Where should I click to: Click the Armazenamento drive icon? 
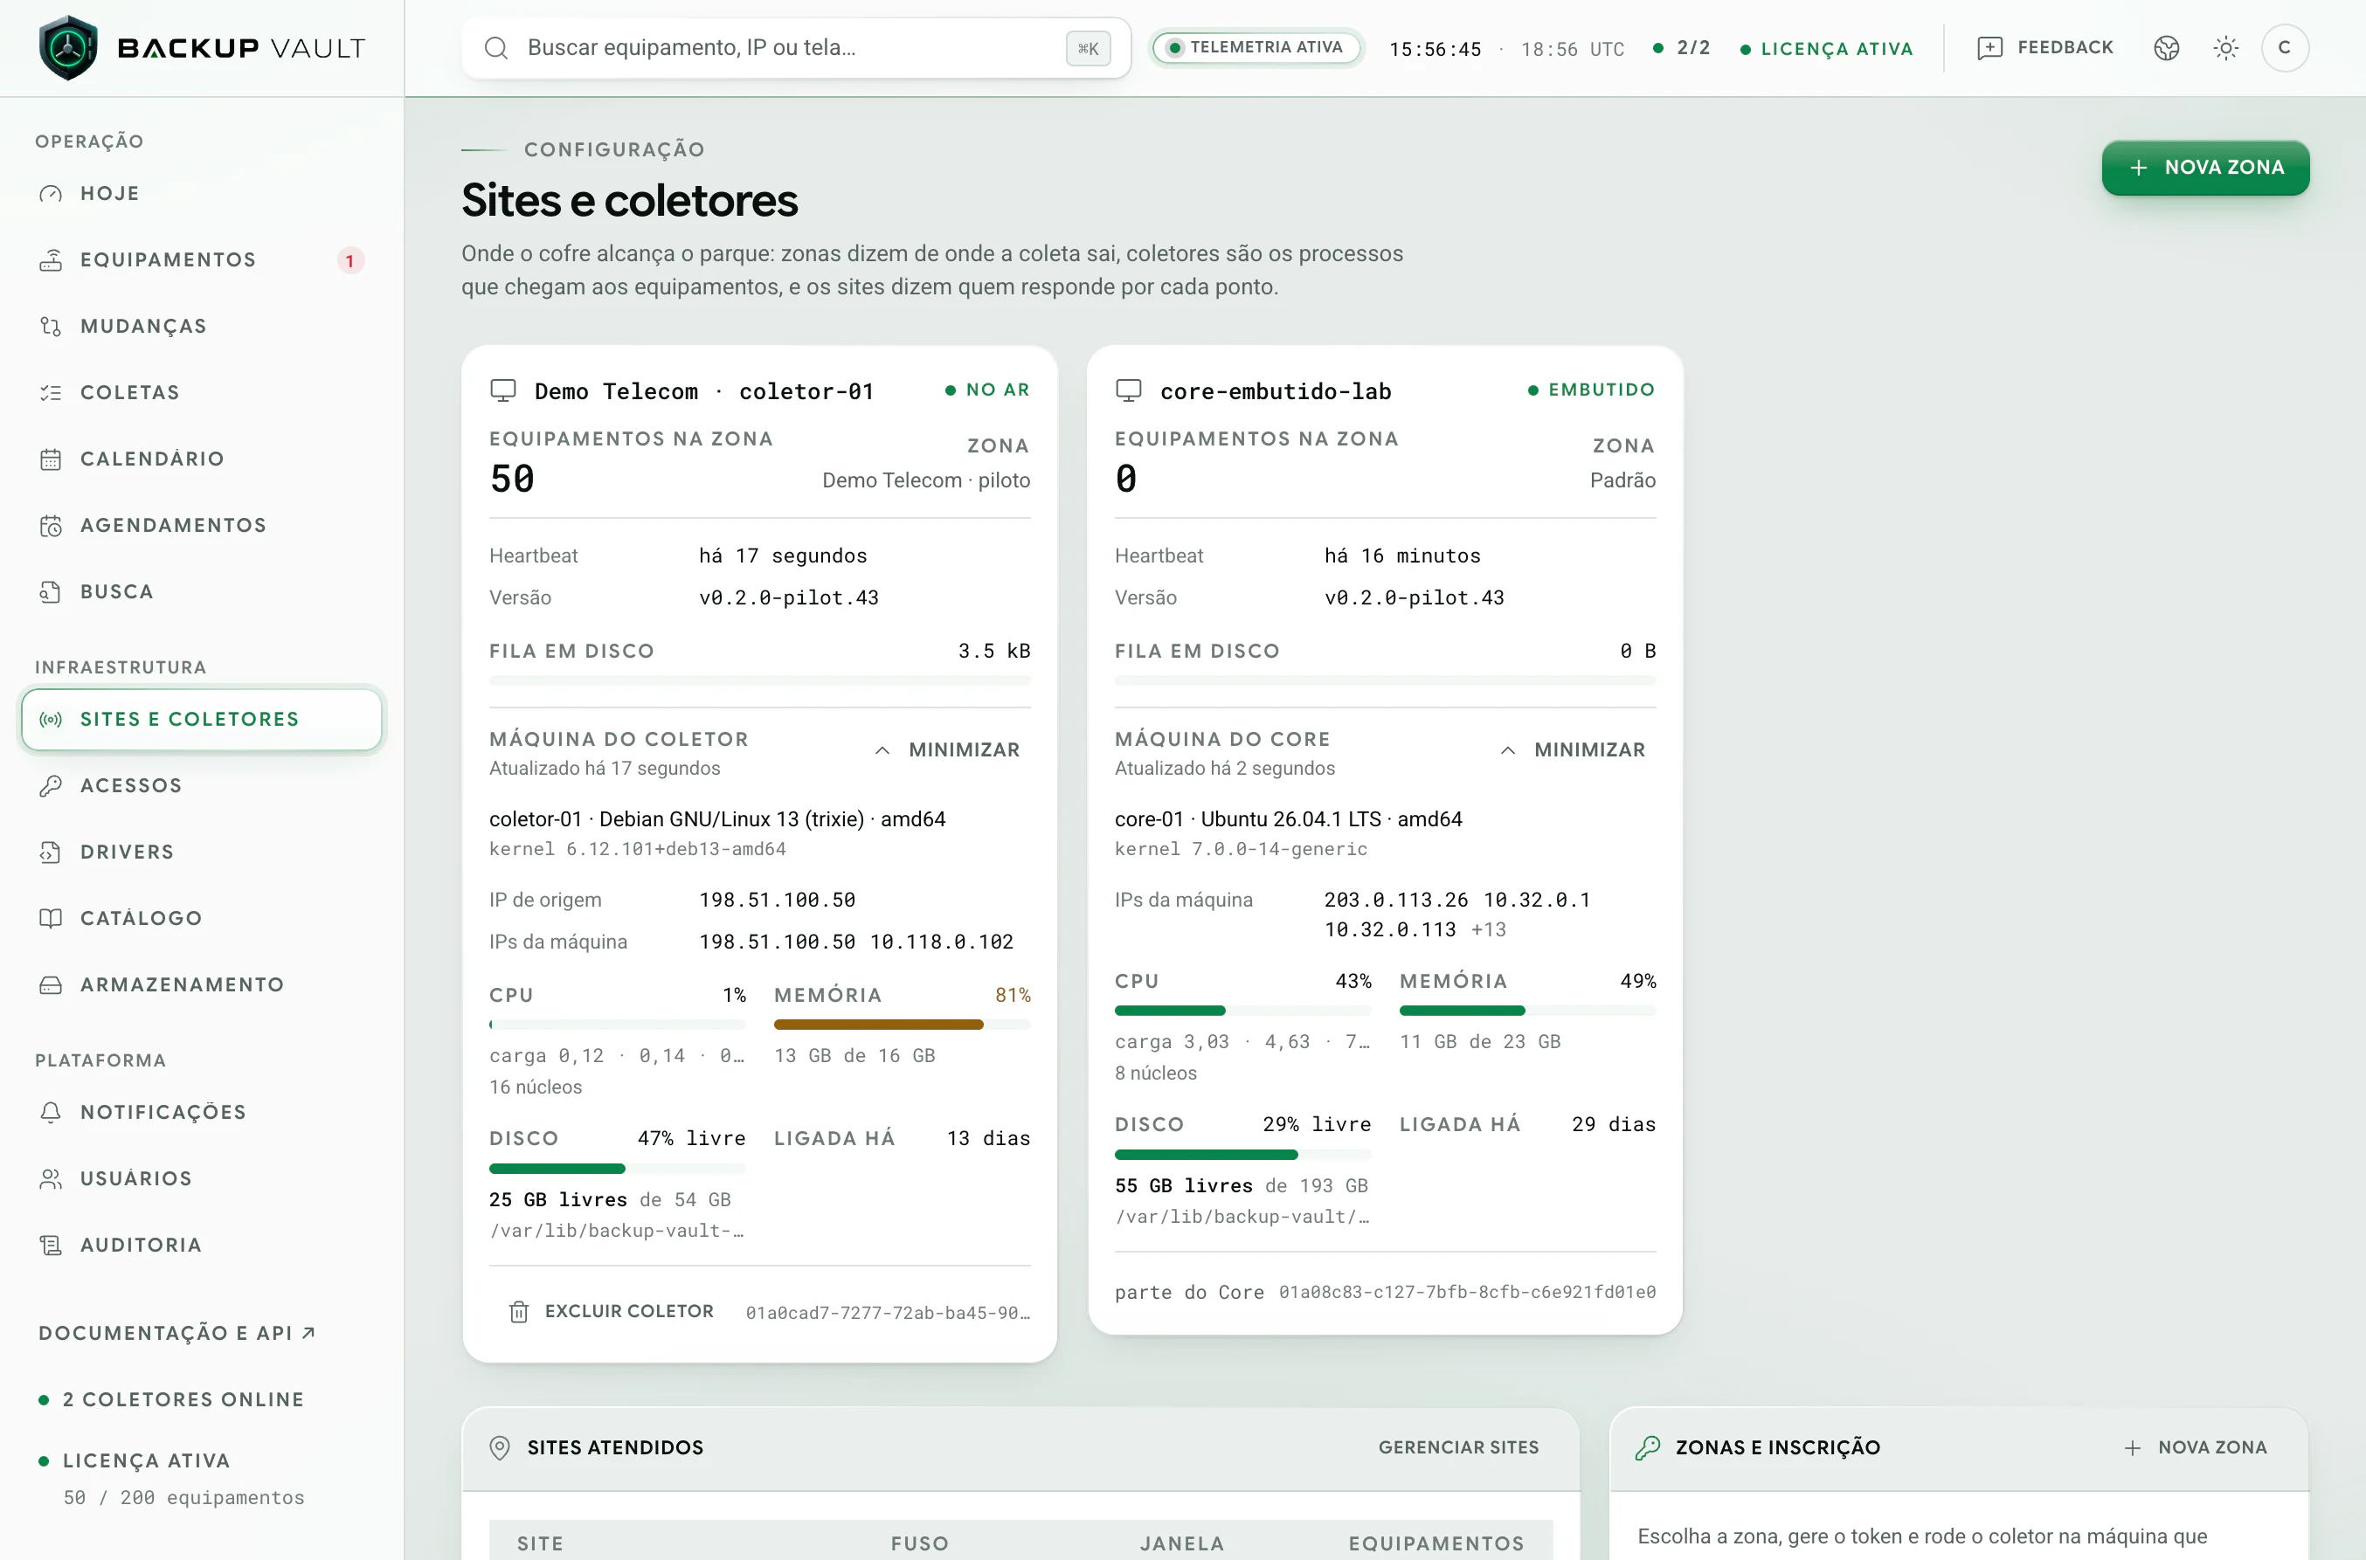click(51, 985)
